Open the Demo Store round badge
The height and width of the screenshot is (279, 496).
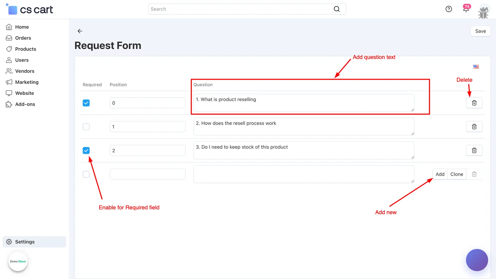18,261
